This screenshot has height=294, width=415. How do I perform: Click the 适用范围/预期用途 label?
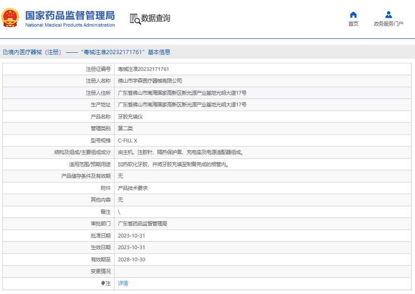click(x=90, y=164)
